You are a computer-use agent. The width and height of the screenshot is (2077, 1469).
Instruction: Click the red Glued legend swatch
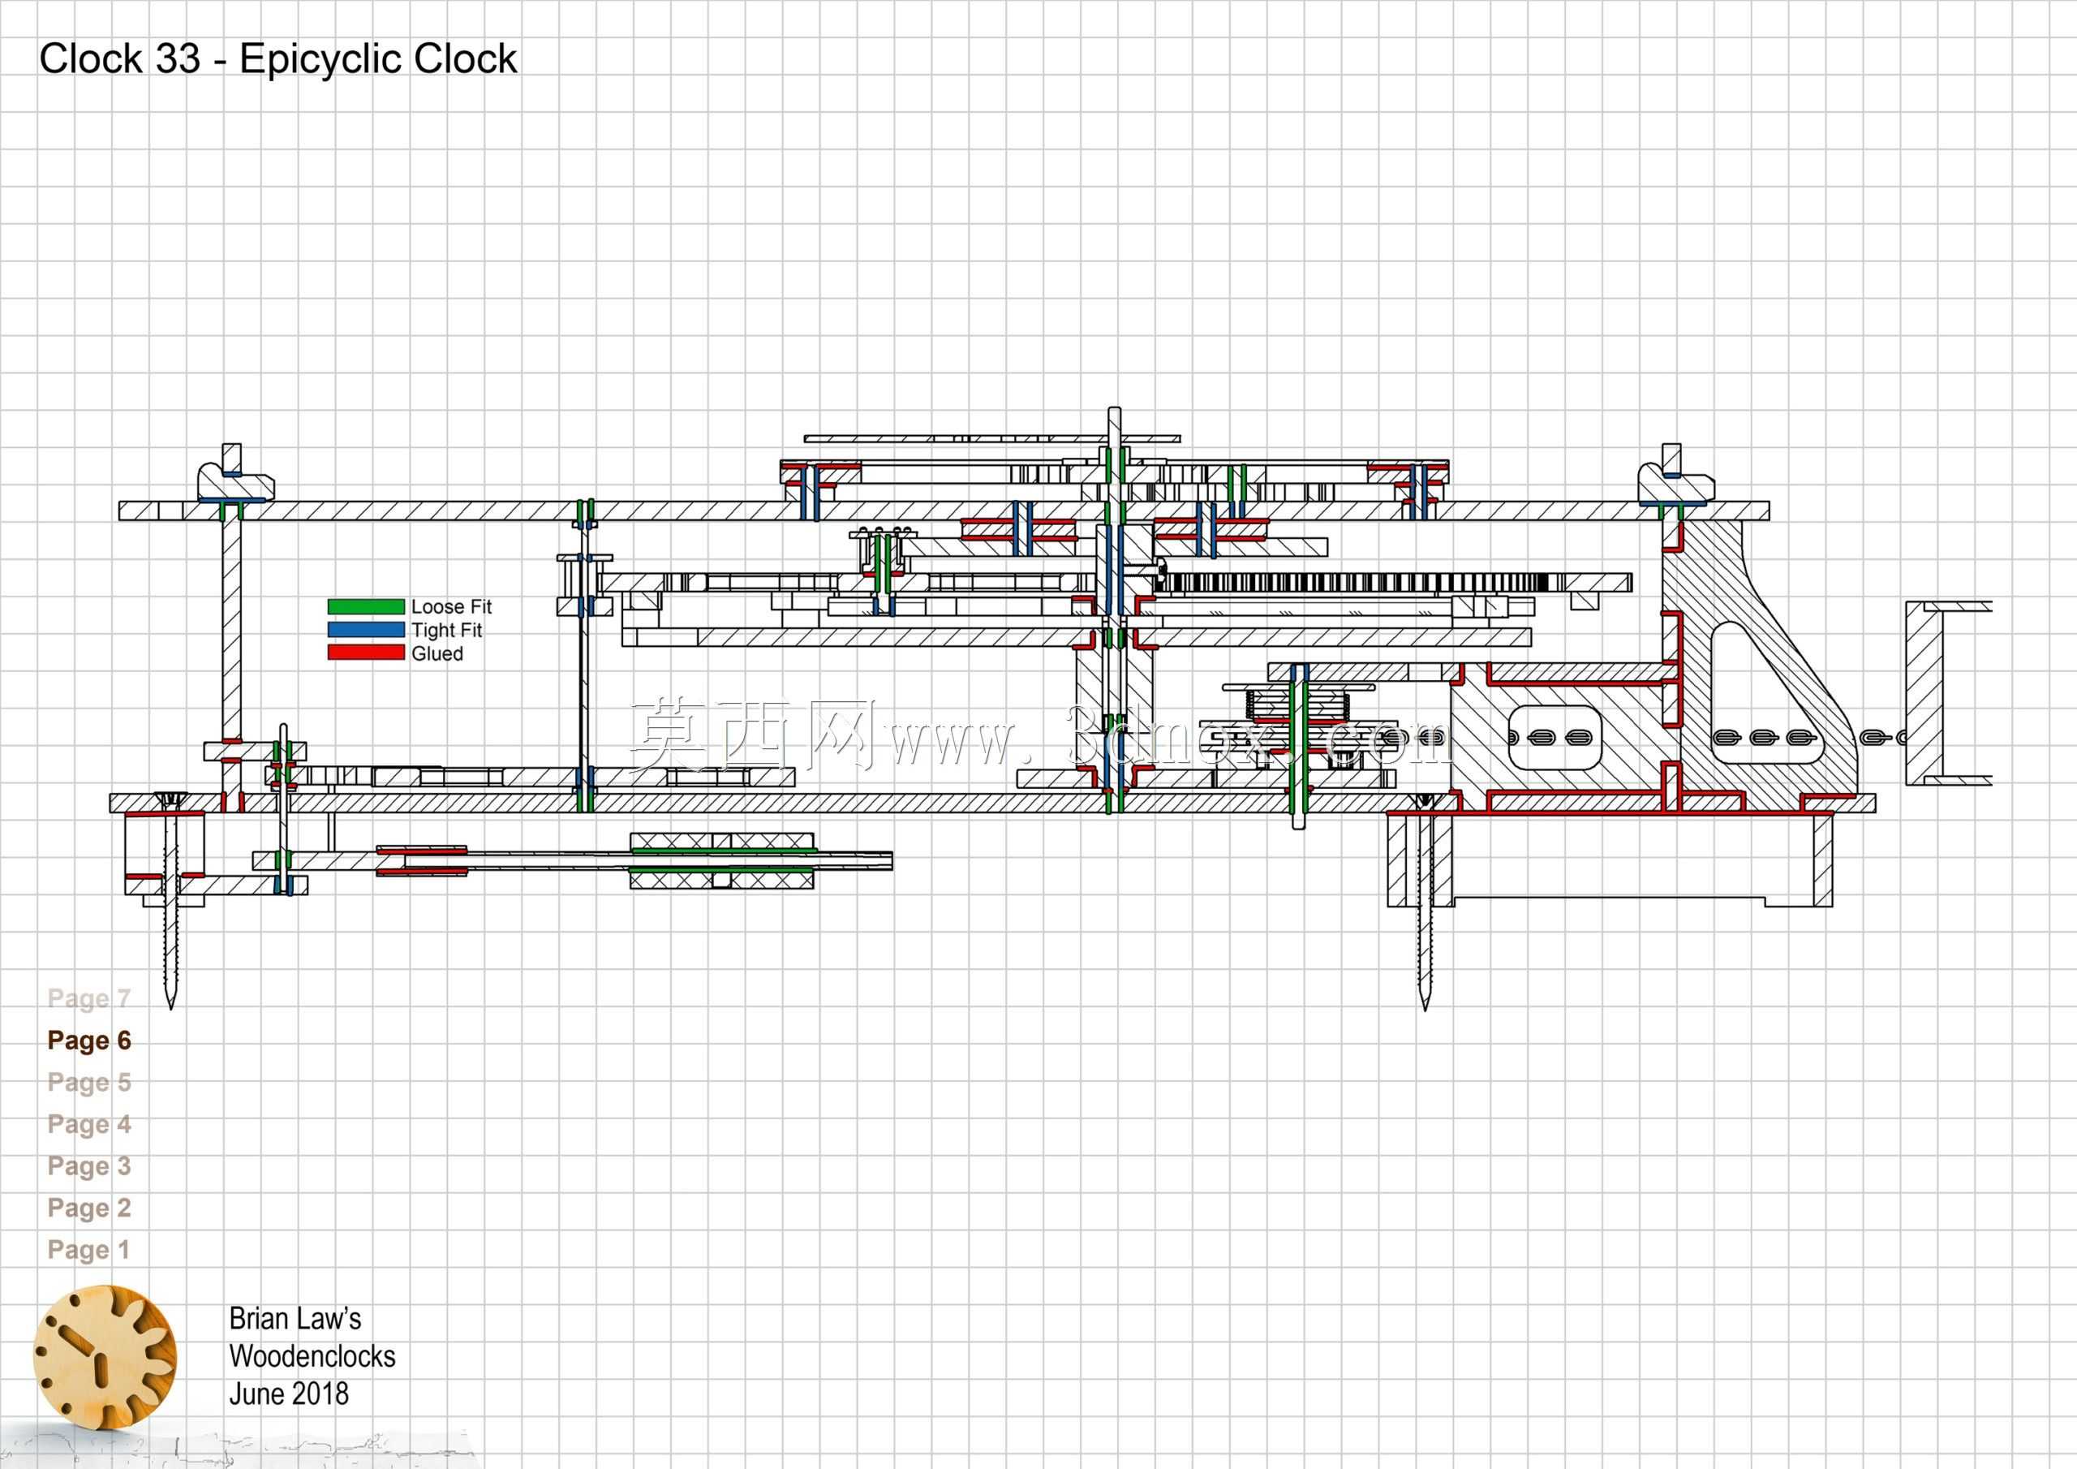point(365,653)
